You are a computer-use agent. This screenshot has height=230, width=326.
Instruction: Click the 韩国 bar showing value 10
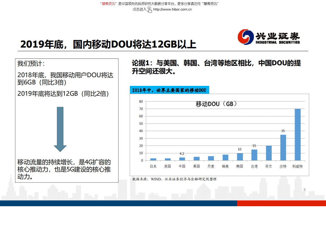coord(239,156)
